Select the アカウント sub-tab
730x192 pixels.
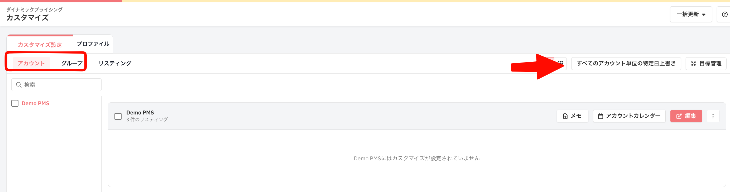point(31,63)
